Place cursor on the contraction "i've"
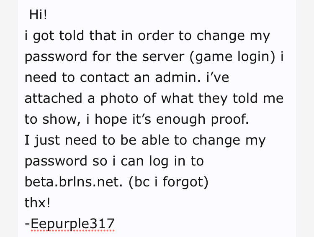Viewport: 314px width, 237px height. (218, 77)
